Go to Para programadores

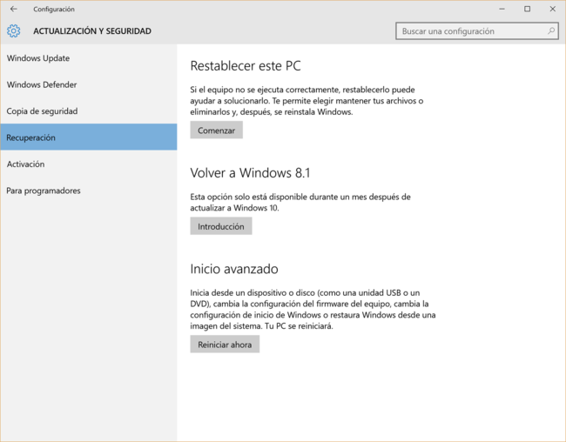pos(44,191)
